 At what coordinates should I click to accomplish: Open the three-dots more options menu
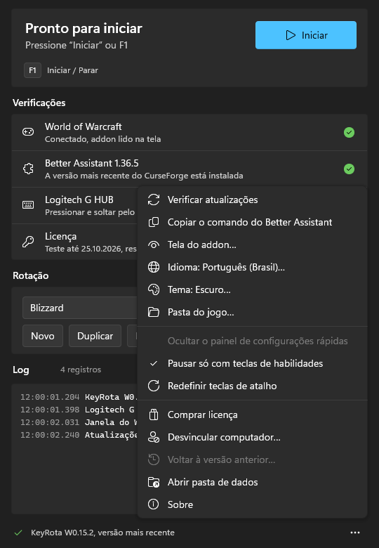pyautogui.click(x=355, y=533)
